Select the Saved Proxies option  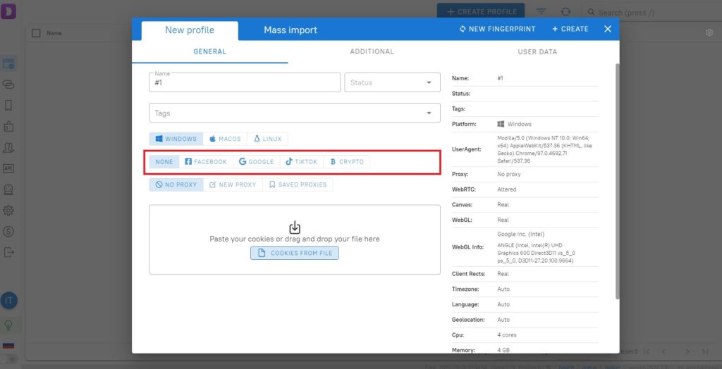298,185
